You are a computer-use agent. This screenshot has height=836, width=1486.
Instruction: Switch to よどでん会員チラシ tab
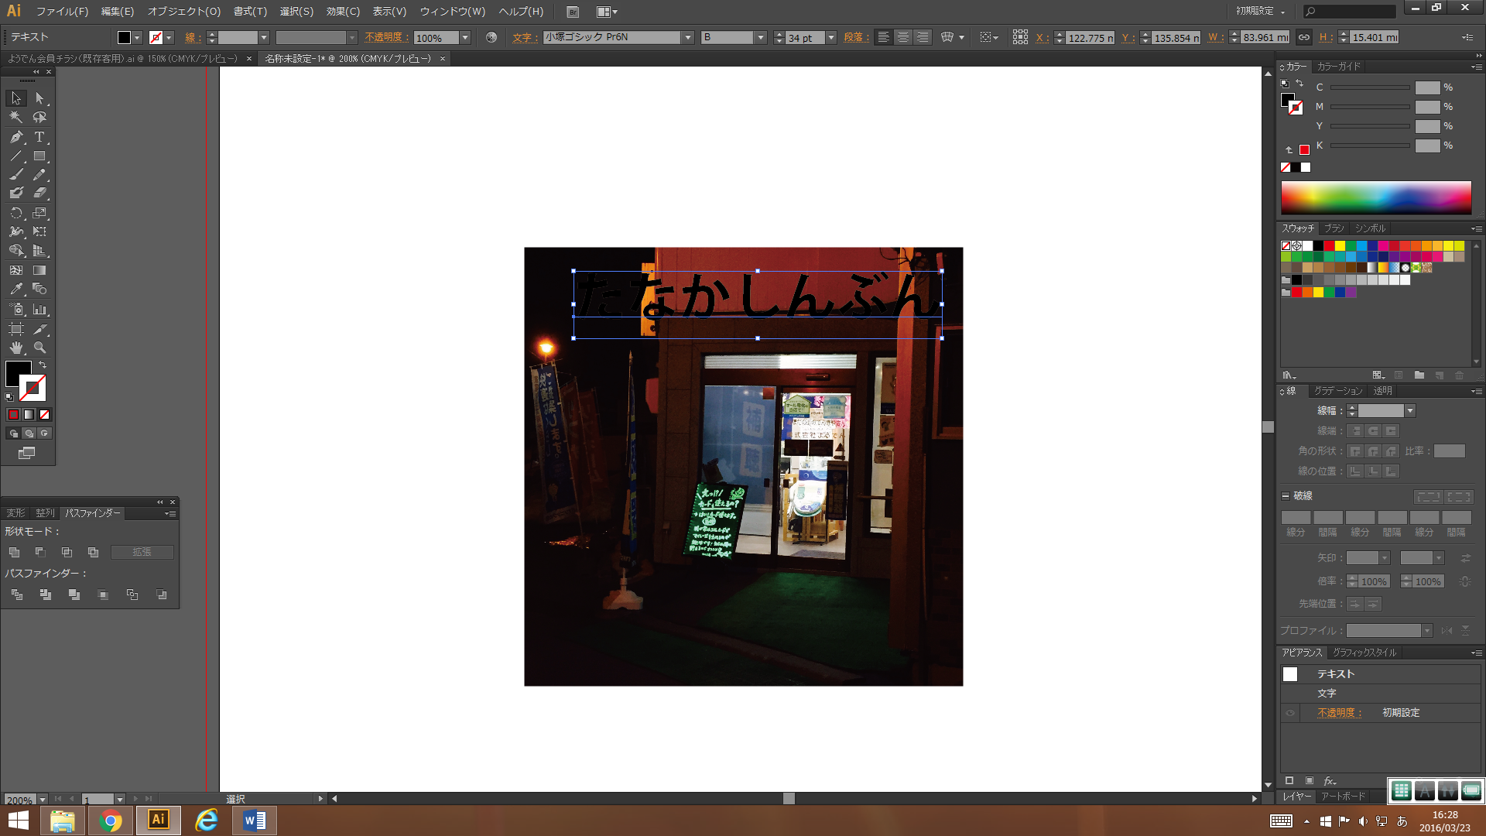(x=122, y=58)
